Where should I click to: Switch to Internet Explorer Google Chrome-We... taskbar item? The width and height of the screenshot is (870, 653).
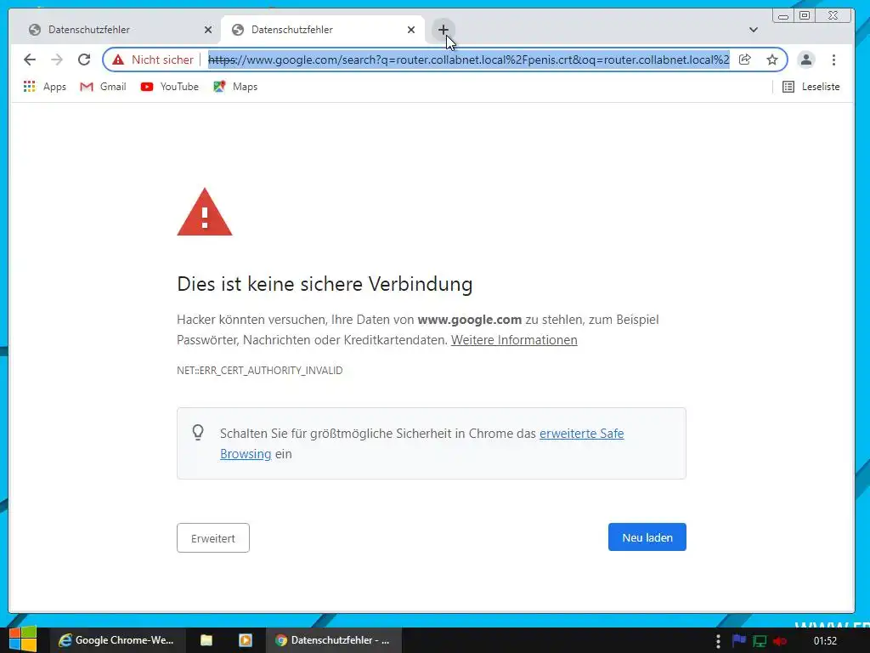[117, 640]
